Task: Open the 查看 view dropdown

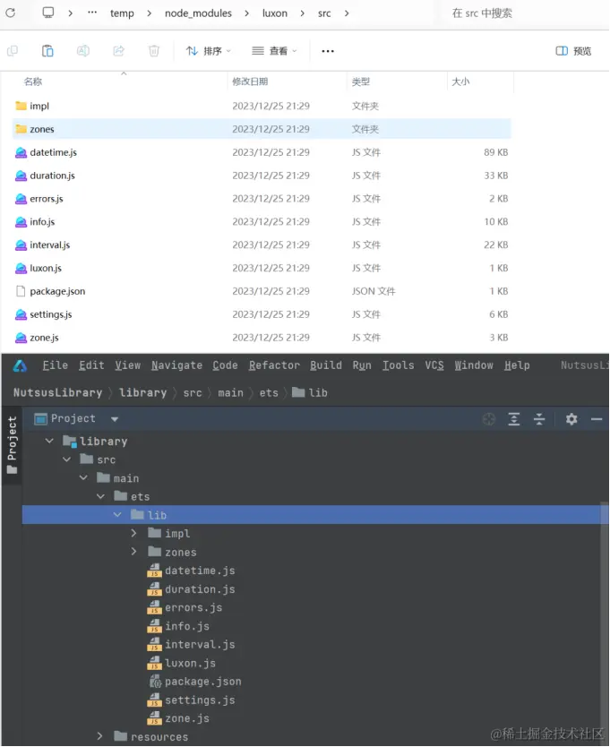Action: click(274, 51)
